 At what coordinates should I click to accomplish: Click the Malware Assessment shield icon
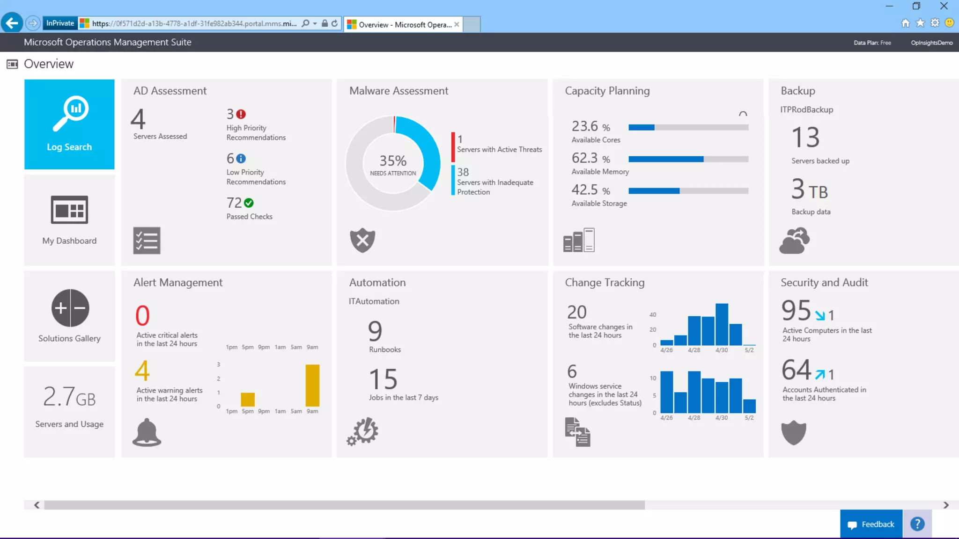point(362,240)
